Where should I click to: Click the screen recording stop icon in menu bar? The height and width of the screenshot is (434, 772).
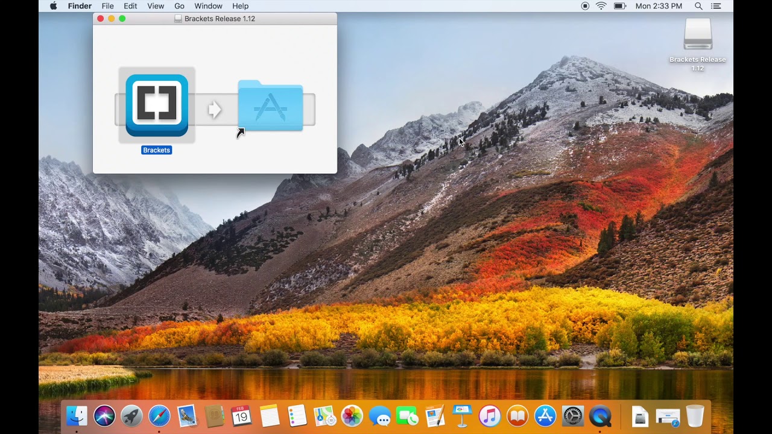[585, 6]
